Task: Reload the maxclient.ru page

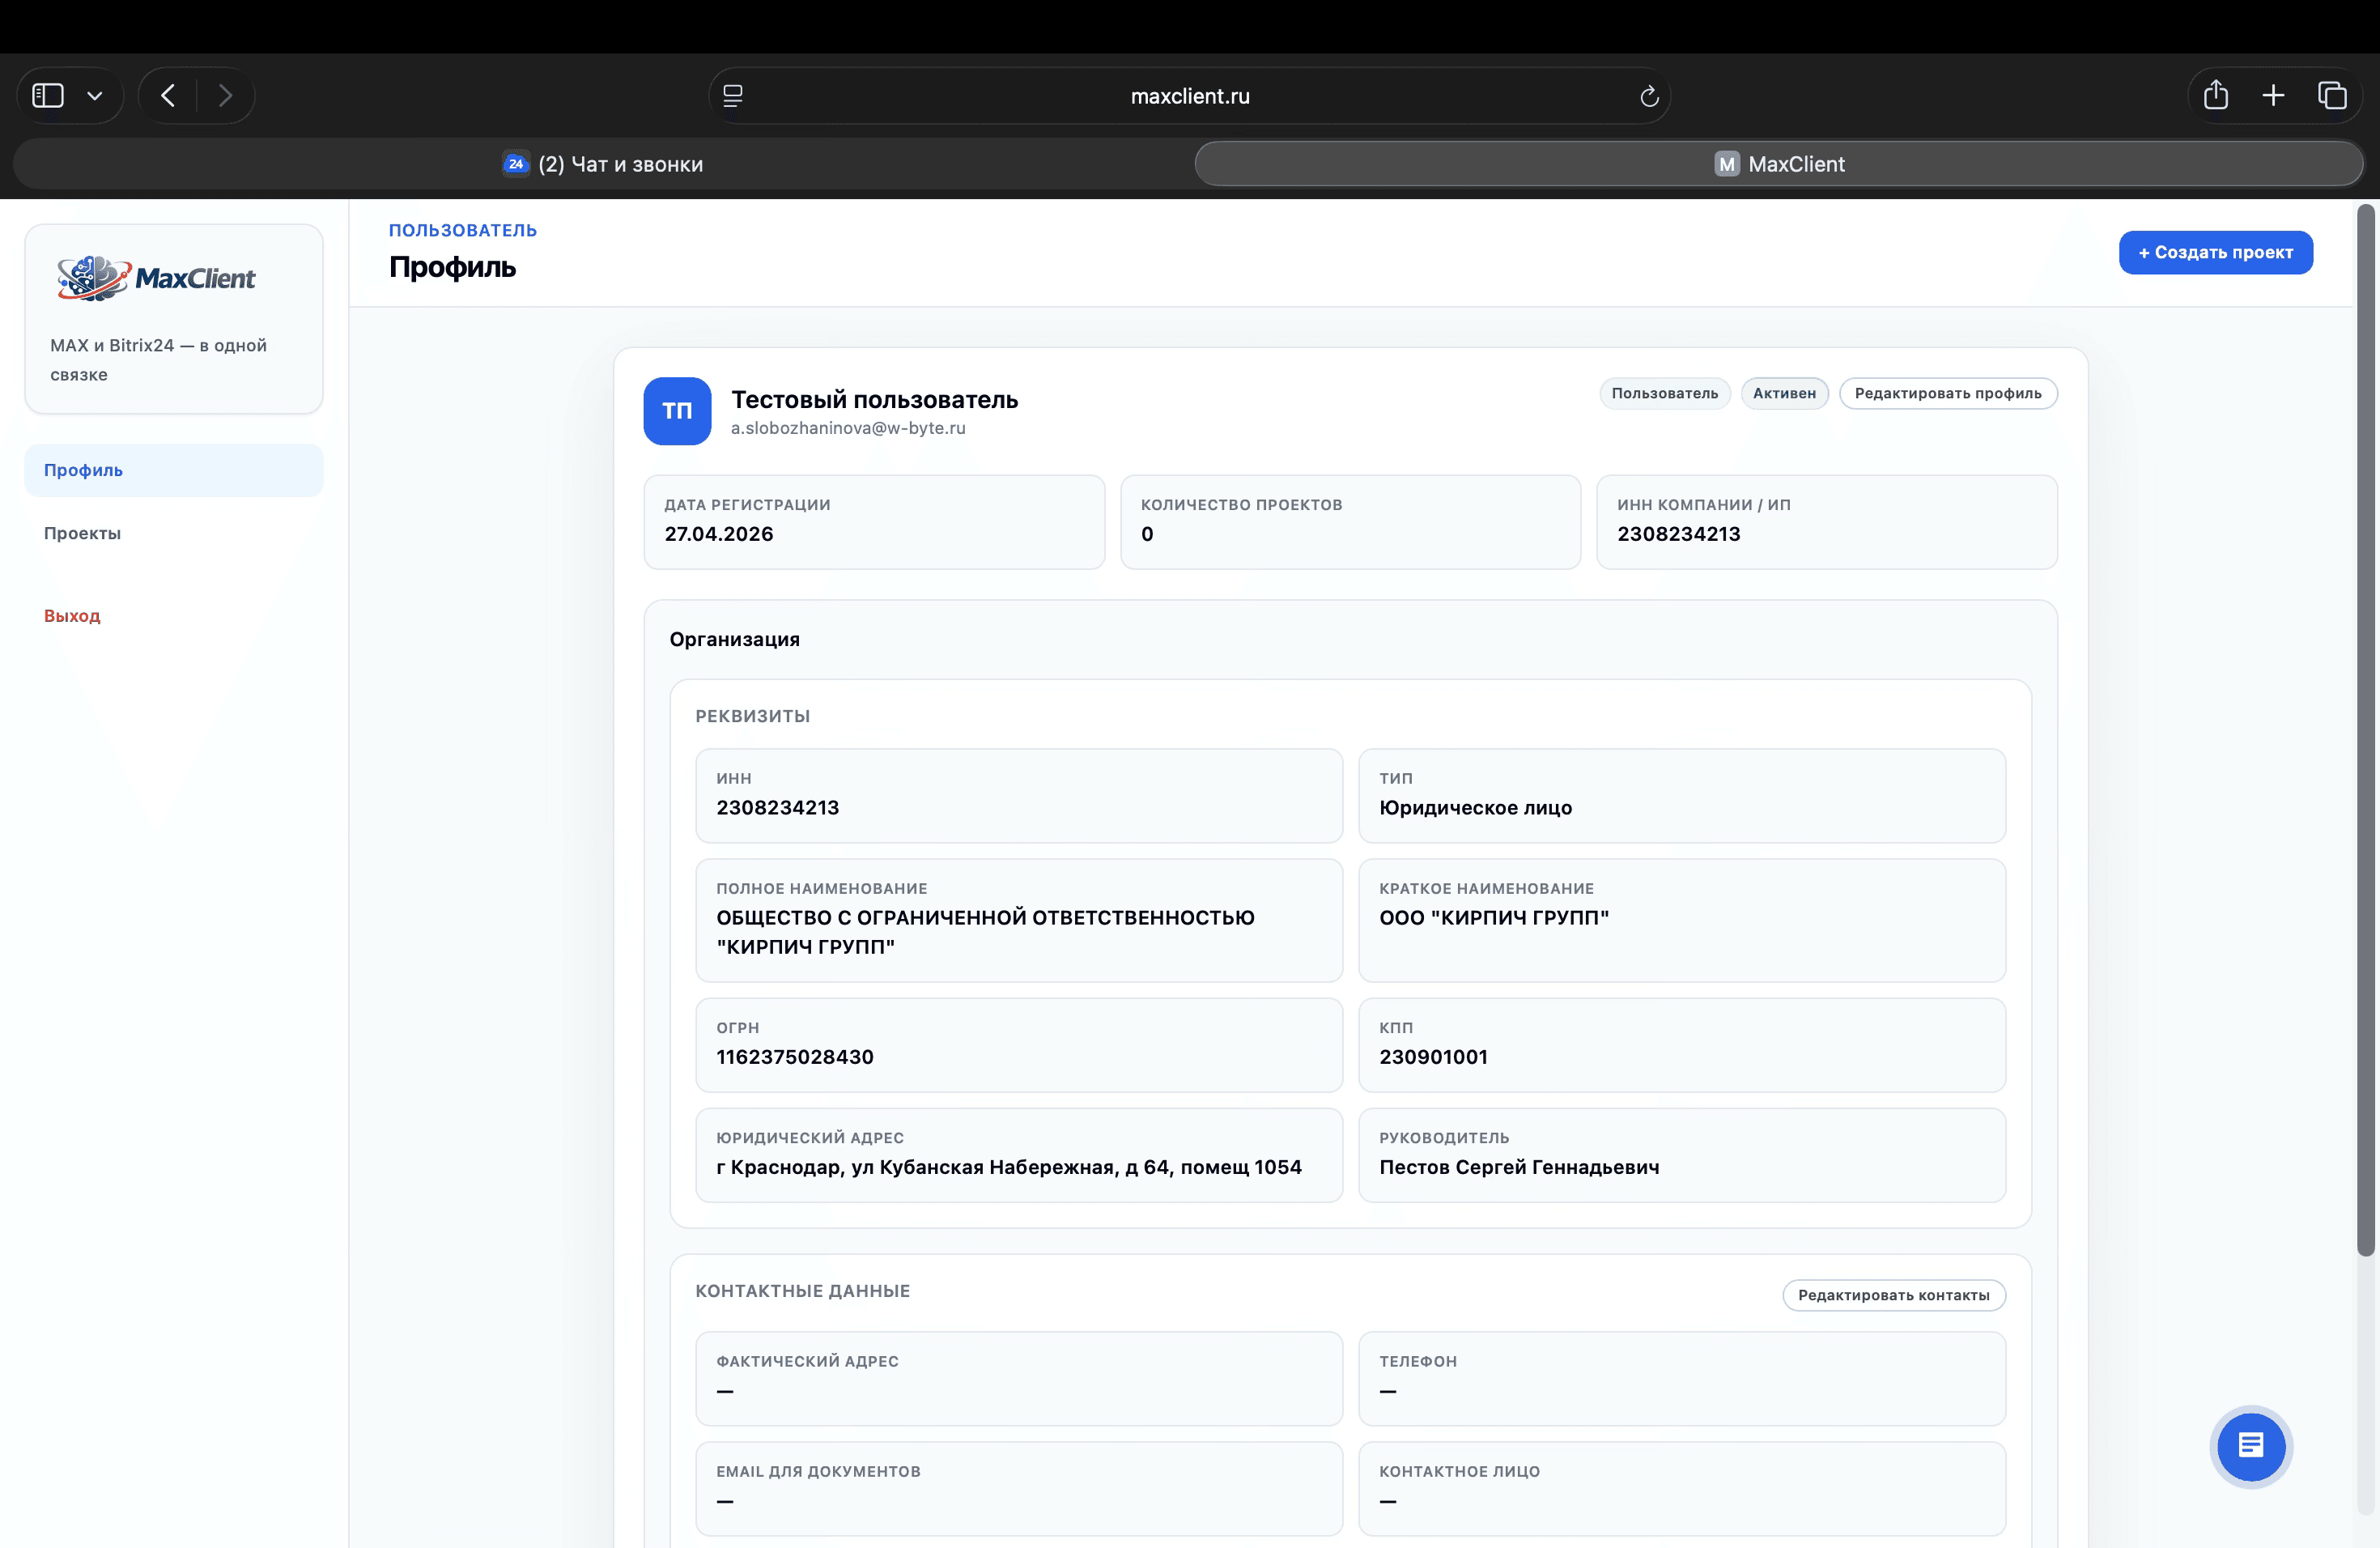Action: coord(1649,96)
